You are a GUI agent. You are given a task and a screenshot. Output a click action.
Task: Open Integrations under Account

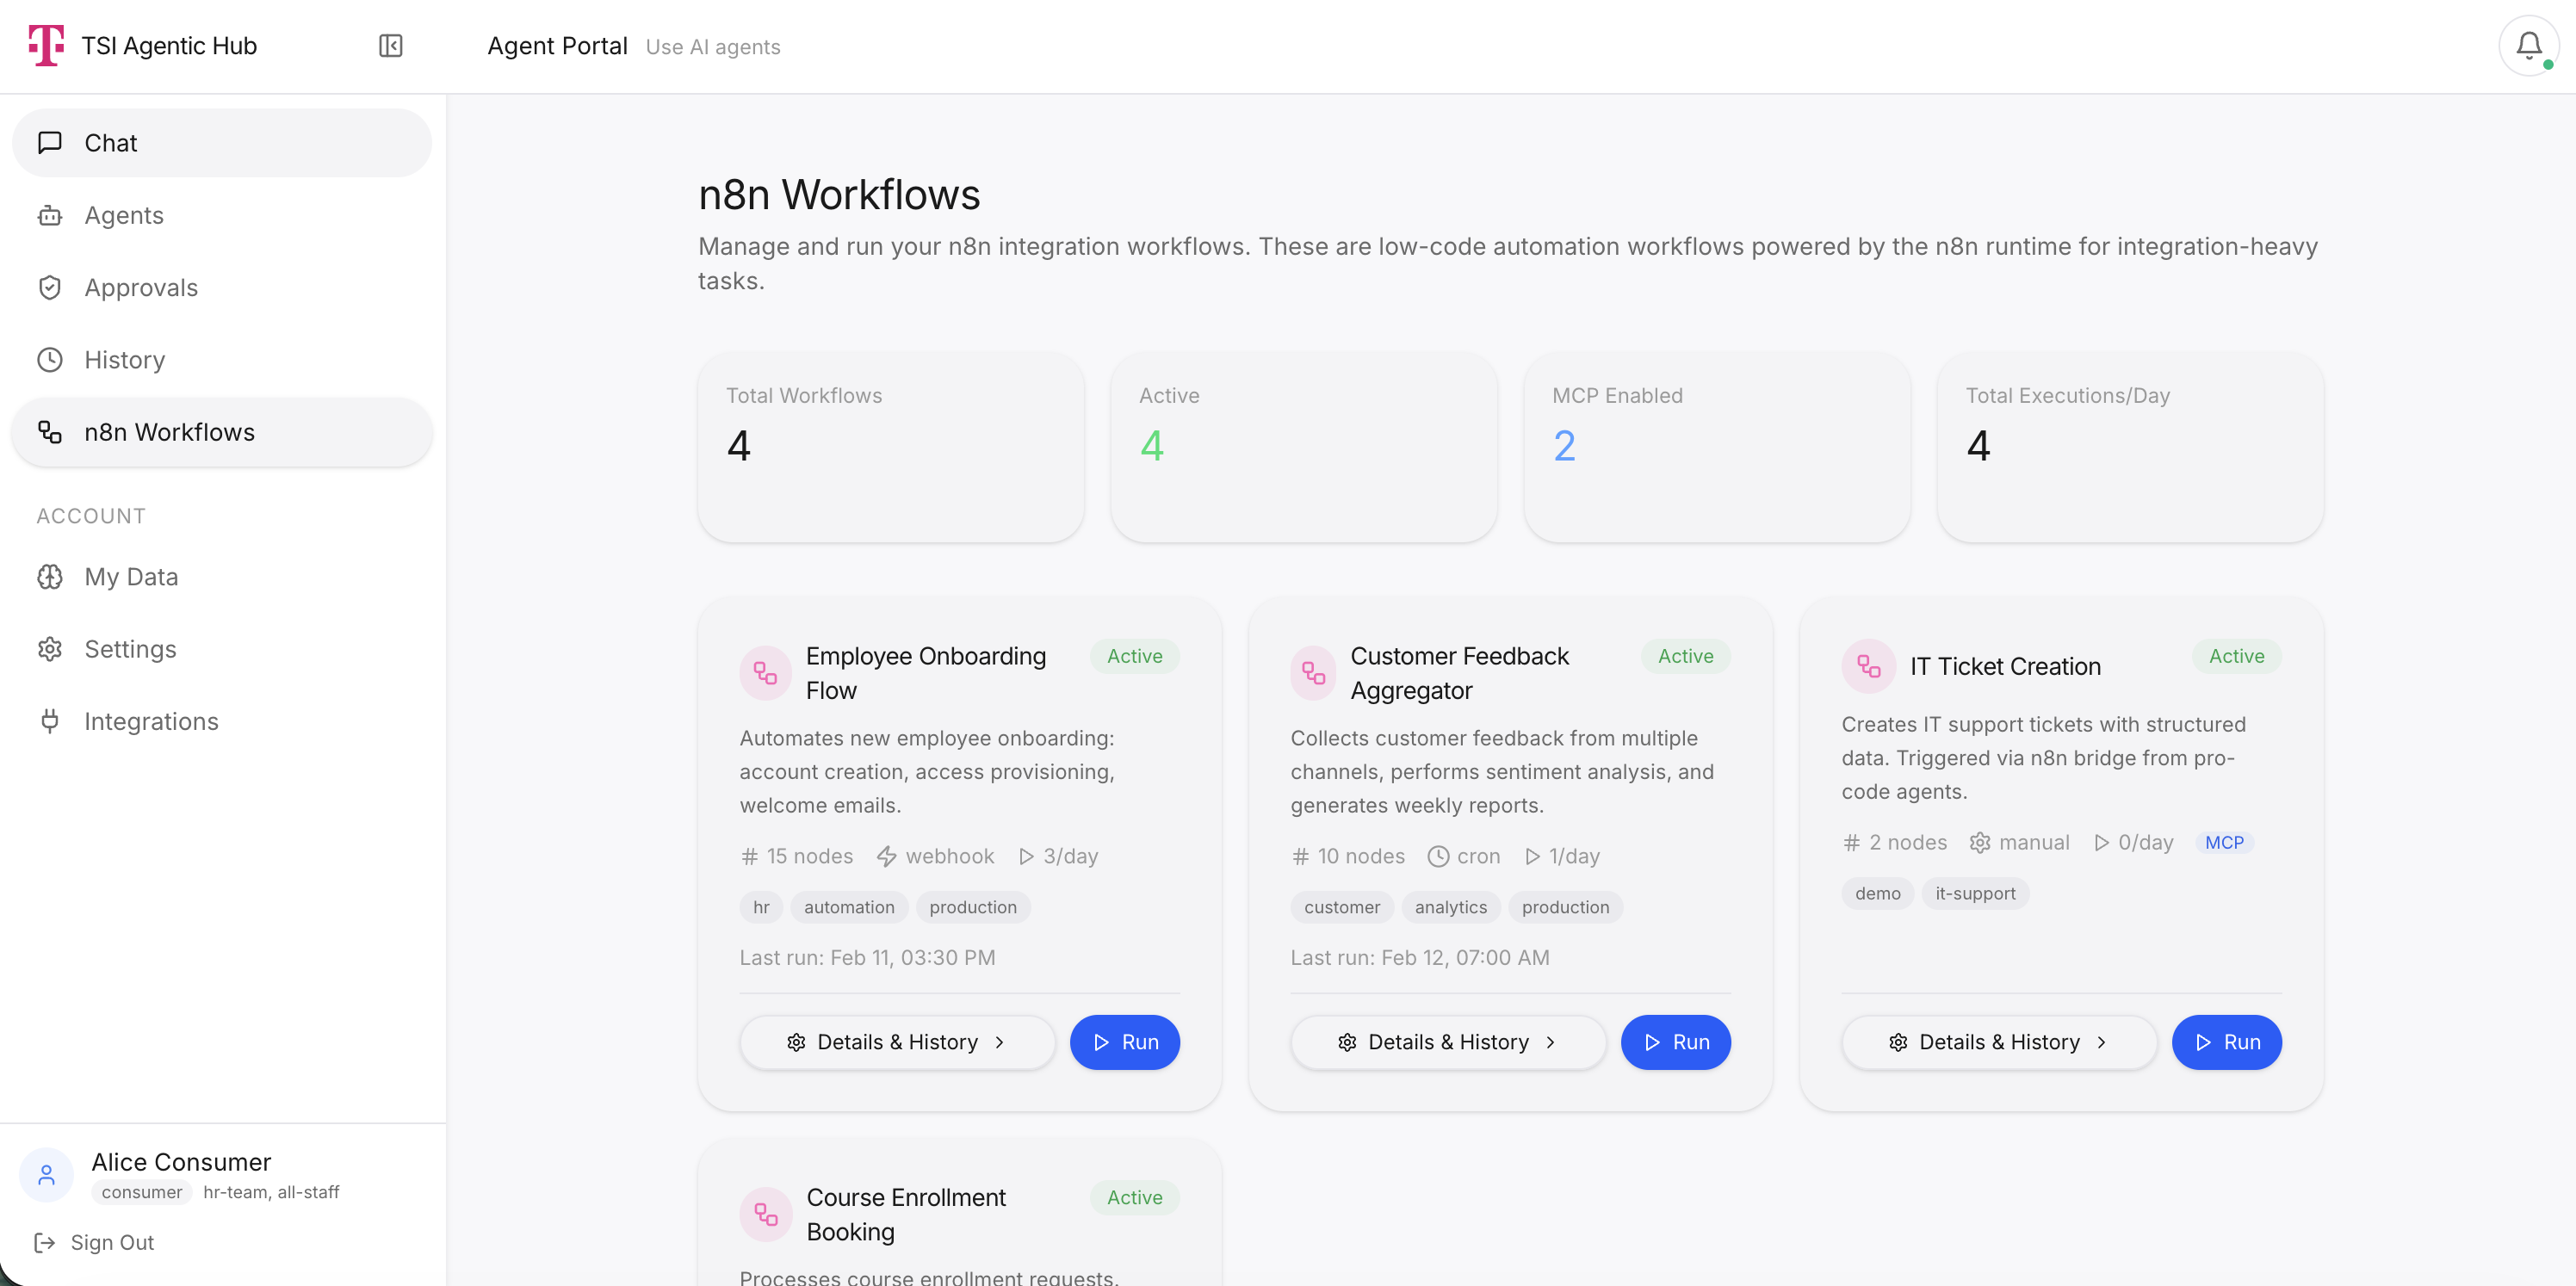click(x=222, y=721)
